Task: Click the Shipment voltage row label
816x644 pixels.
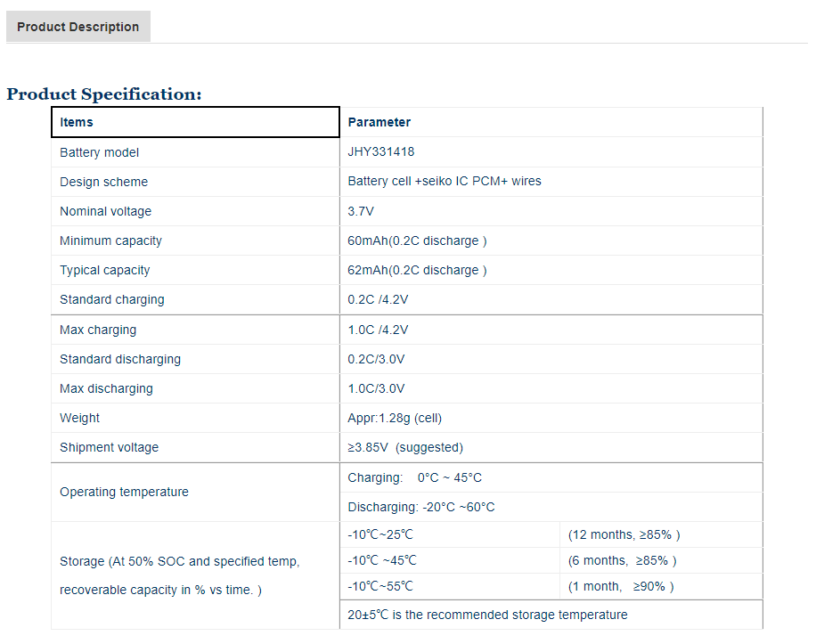Action: tap(109, 447)
